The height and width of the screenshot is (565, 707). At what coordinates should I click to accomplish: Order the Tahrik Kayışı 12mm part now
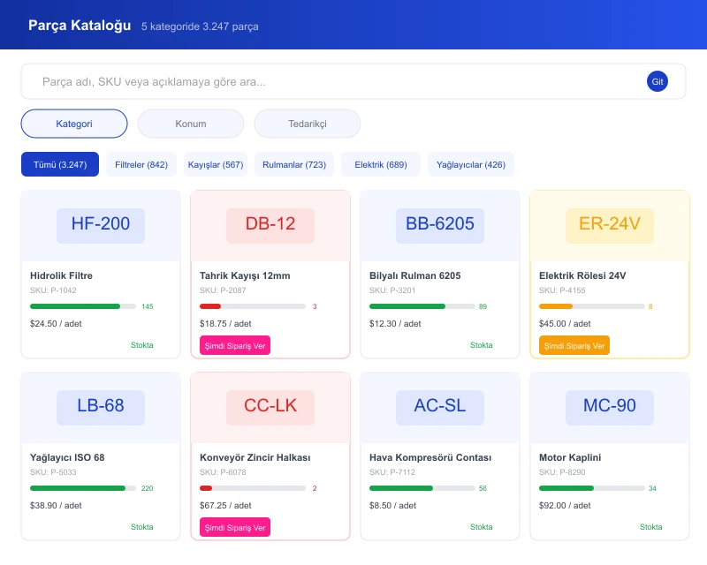tap(235, 345)
